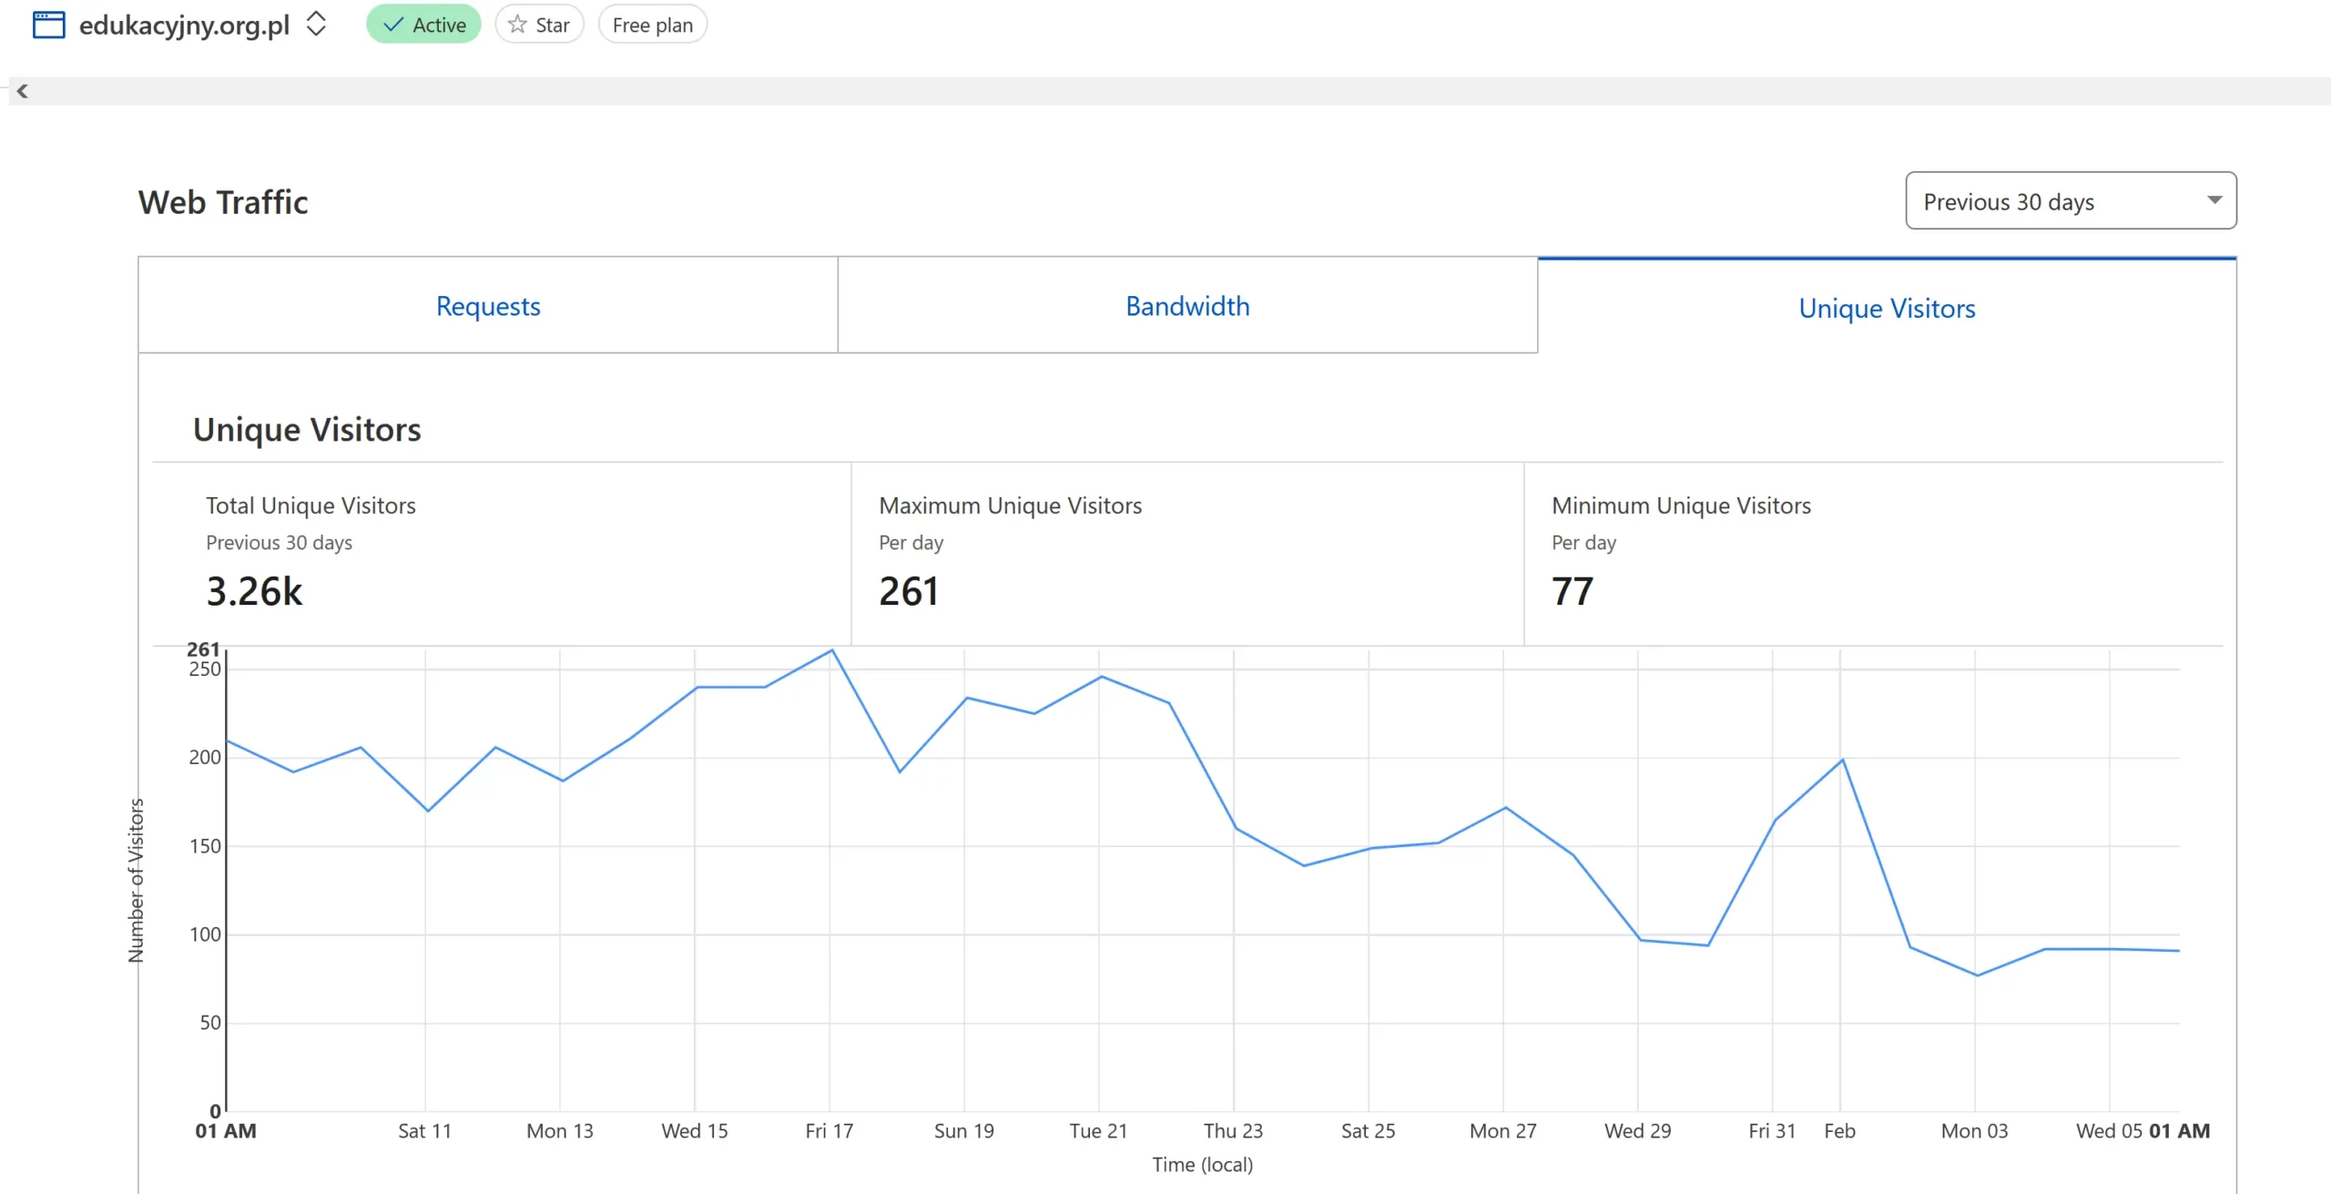
Task: Click the Total Unique Visitors 3.26k value
Action: [254, 591]
